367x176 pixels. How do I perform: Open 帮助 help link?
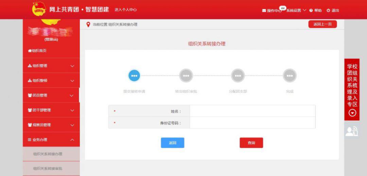(x=315, y=11)
